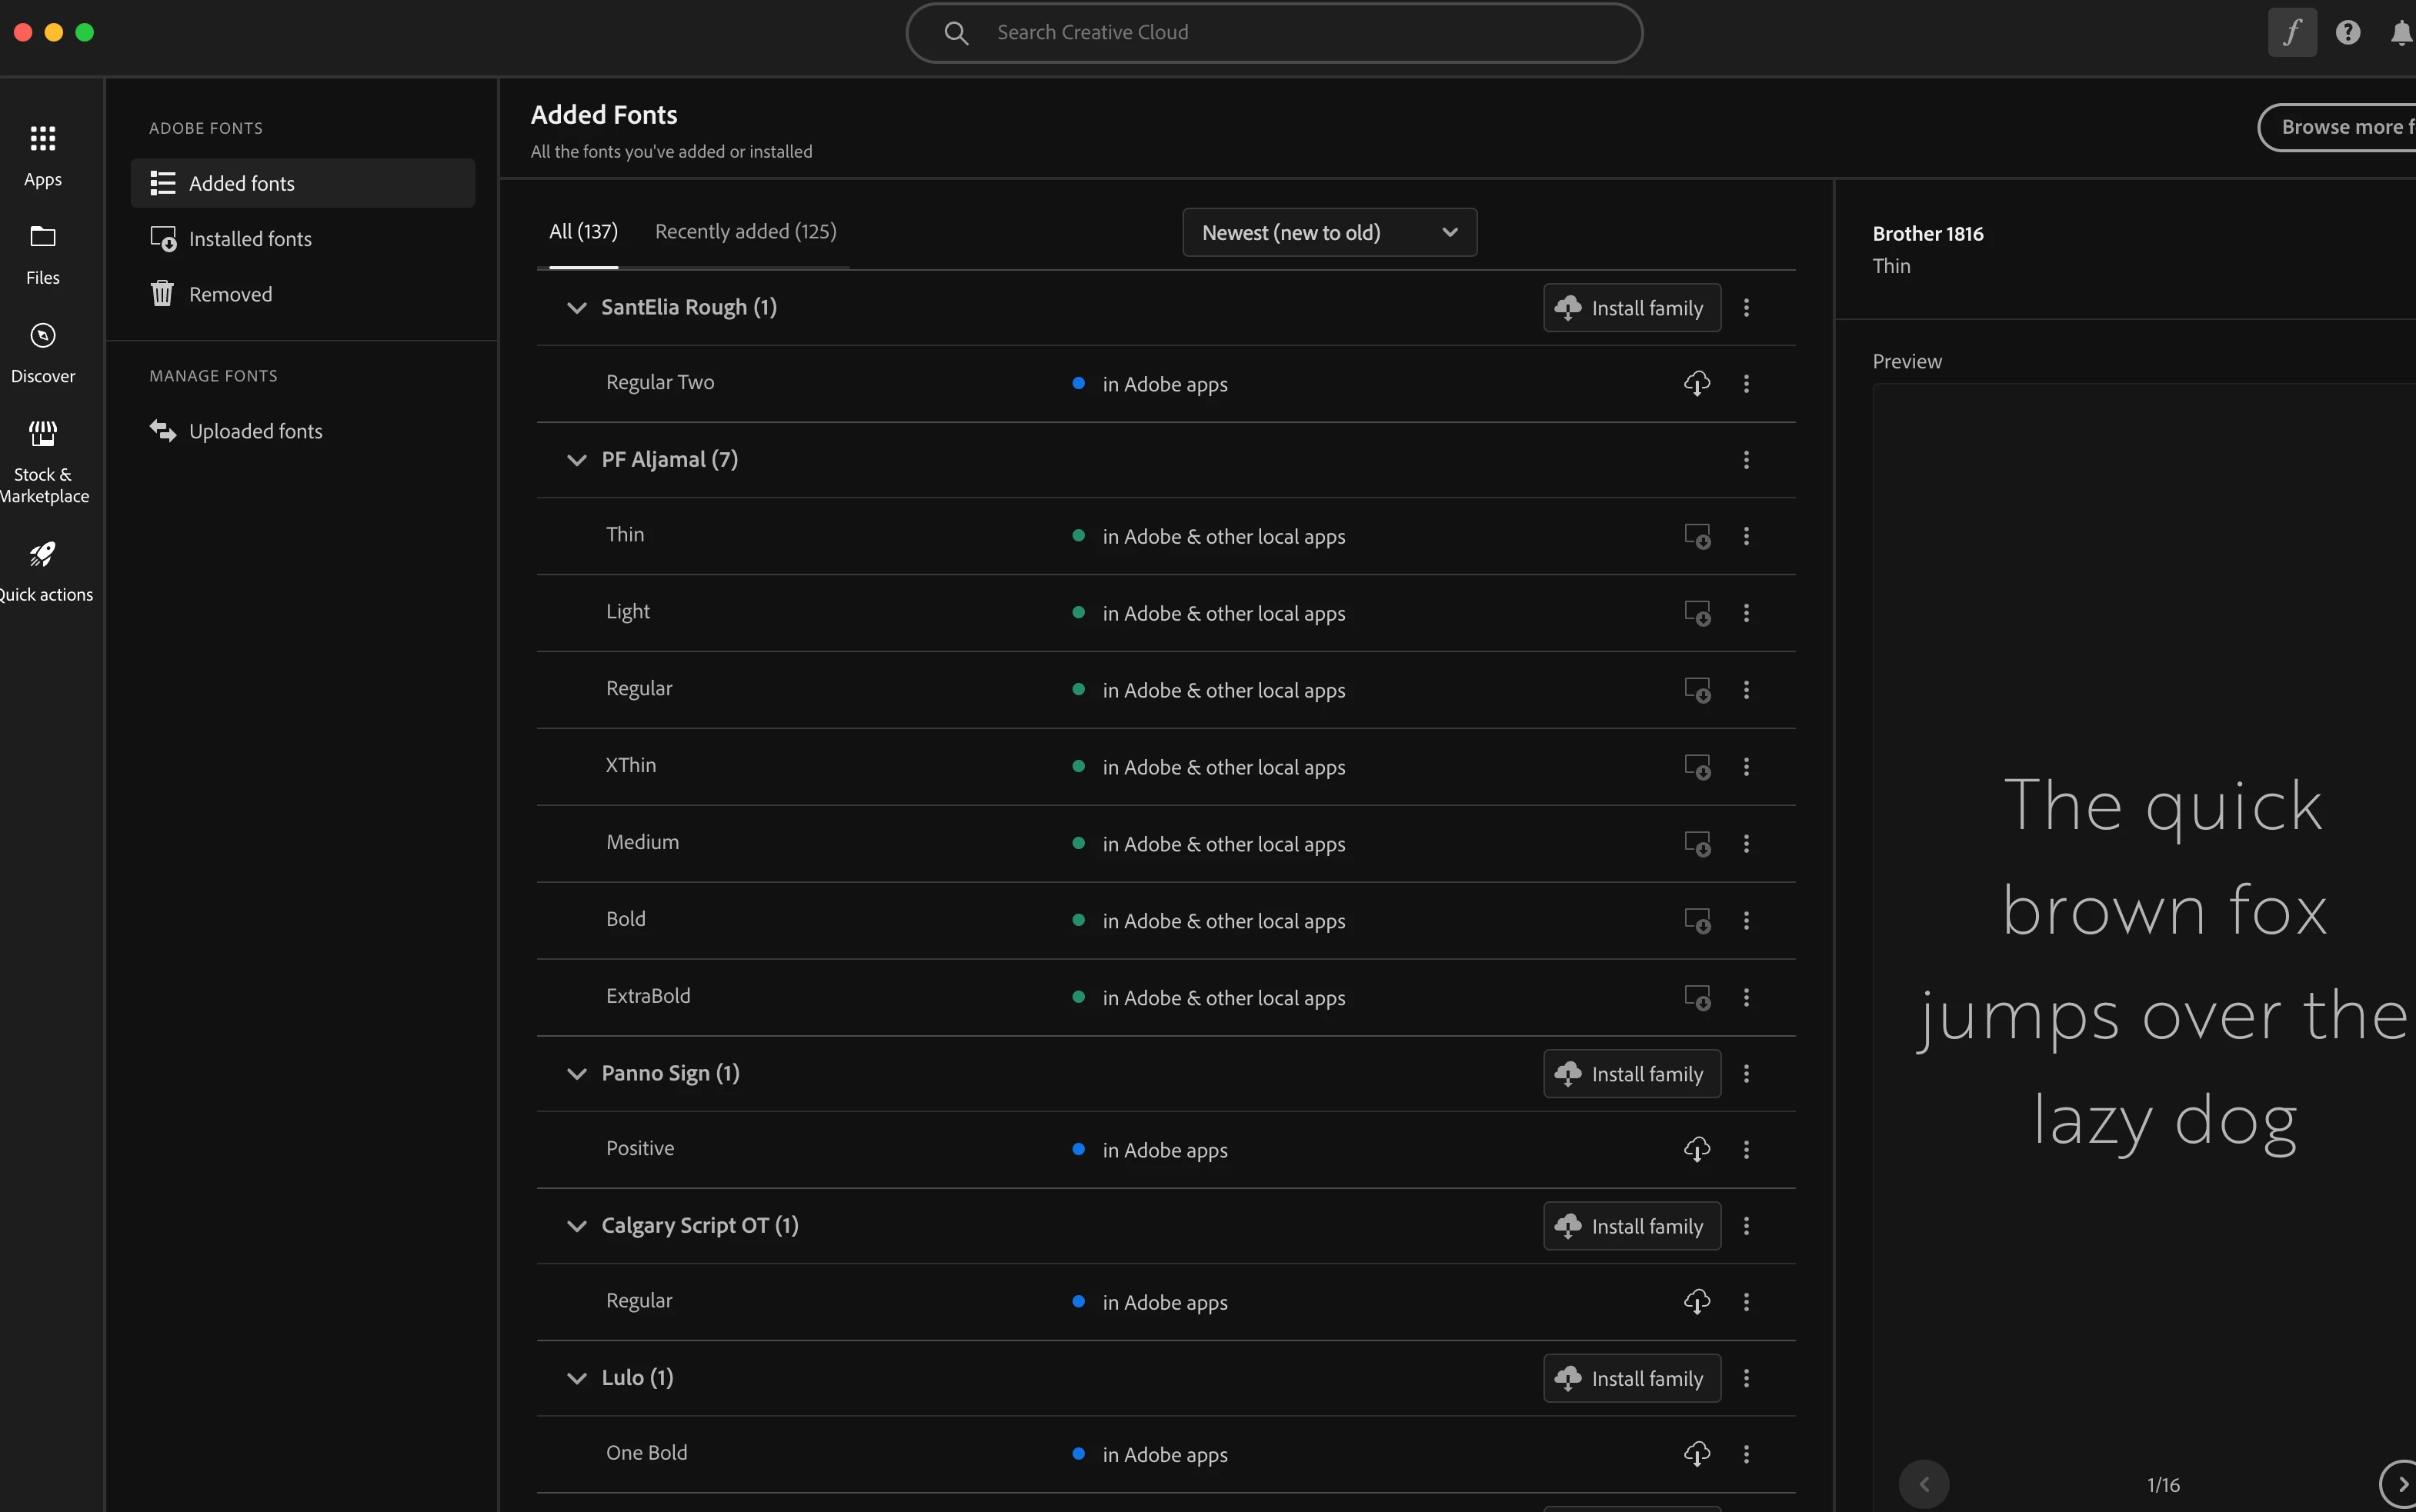Switch to Recently added (125) tab
The height and width of the screenshot is (1512, 2416).
point(746,232)
